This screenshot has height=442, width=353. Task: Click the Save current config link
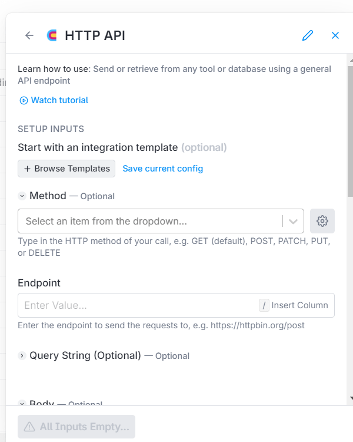click(162, 169)
